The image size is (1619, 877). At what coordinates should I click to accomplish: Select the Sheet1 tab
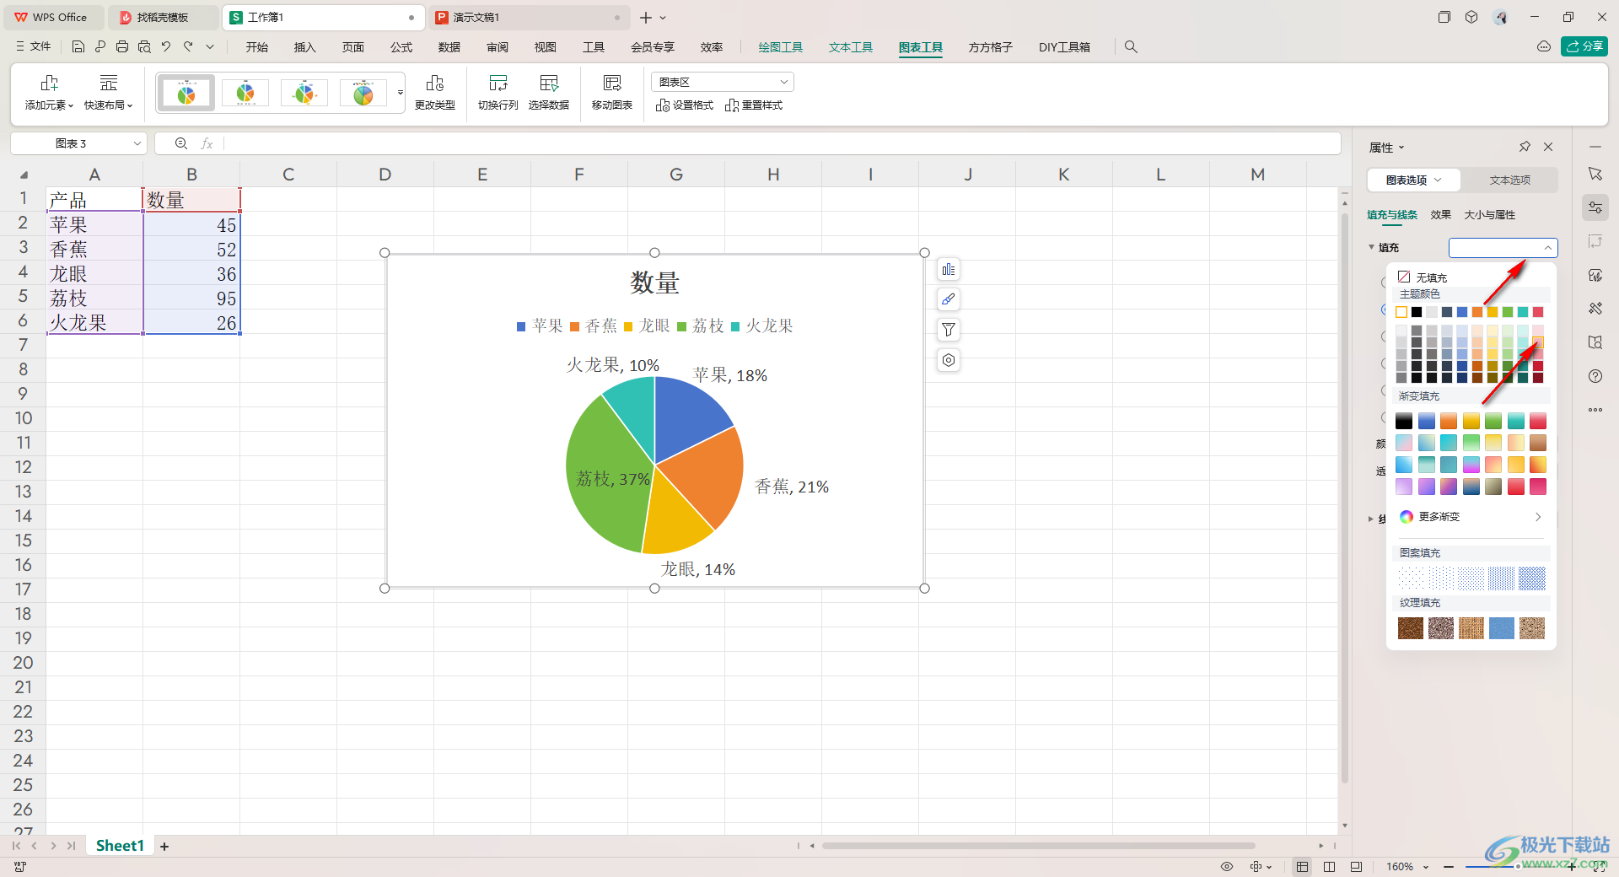[120, 846]
